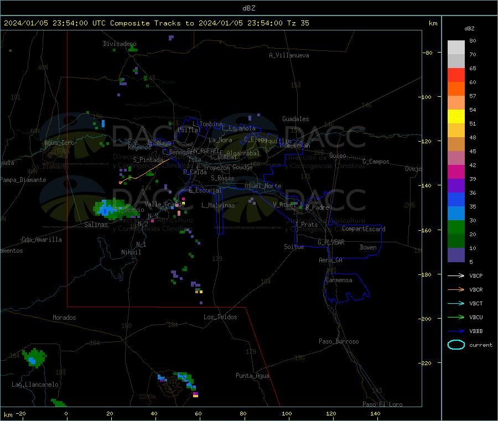The height and width of the screenshot is (421, 498).
Task: Click the -200 km axis tick label
Action: pyautogui.click(x=424, y=319)
